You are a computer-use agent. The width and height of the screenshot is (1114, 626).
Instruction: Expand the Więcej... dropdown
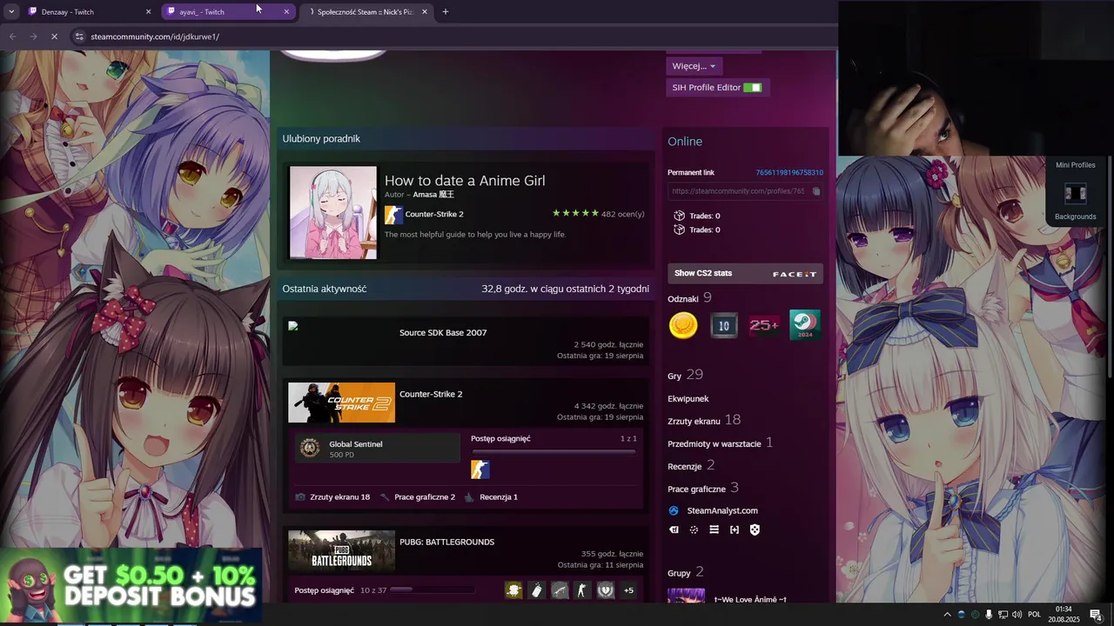pyautogui.click(x=694, y=66)
